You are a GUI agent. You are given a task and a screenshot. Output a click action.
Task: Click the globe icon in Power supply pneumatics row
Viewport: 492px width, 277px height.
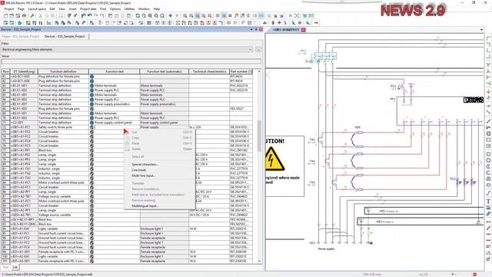[92, 105]
